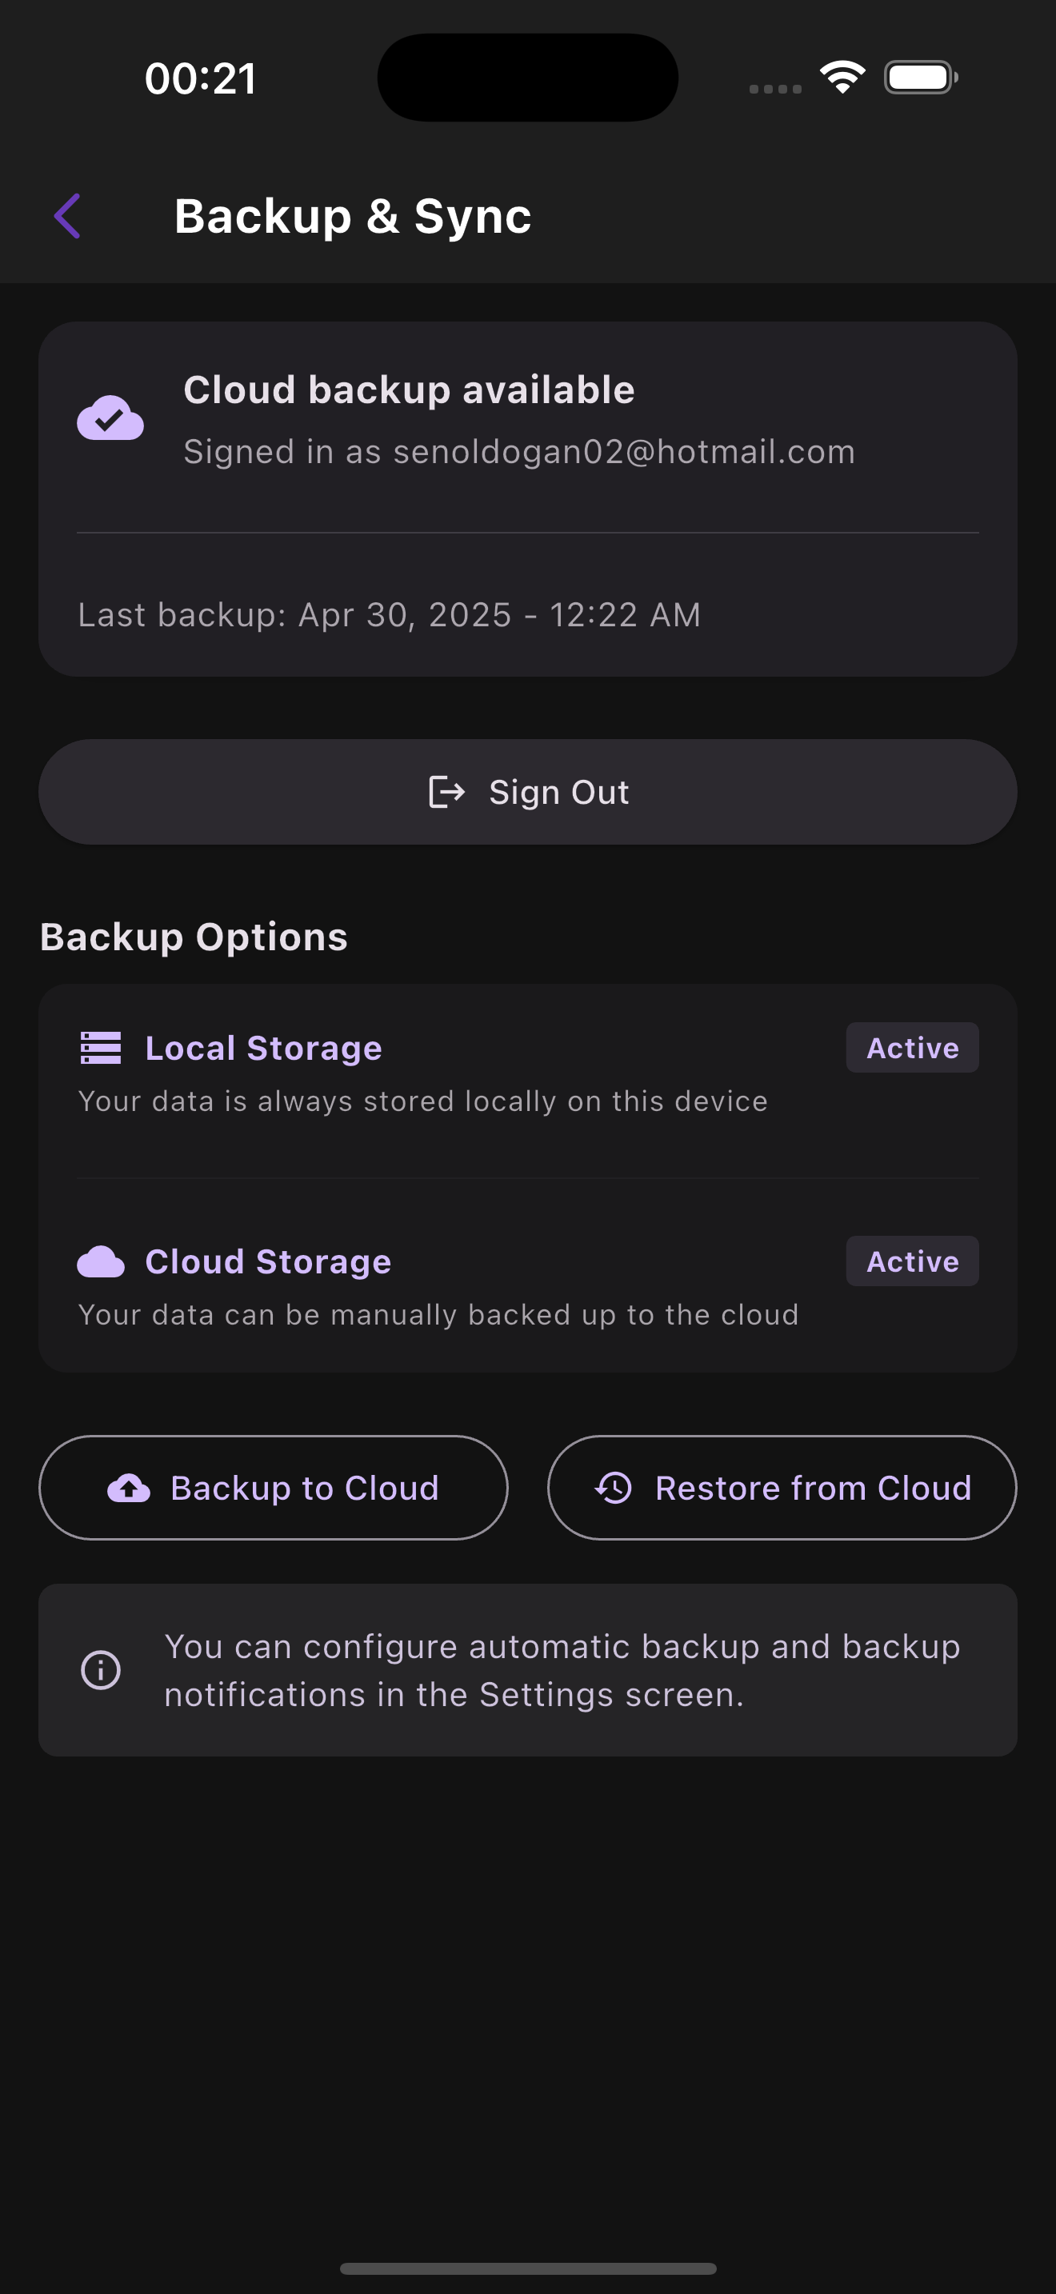Tap the cloud upload icon
Viewport: 1056px width, 2294px height.
(x=129, y=1488)
